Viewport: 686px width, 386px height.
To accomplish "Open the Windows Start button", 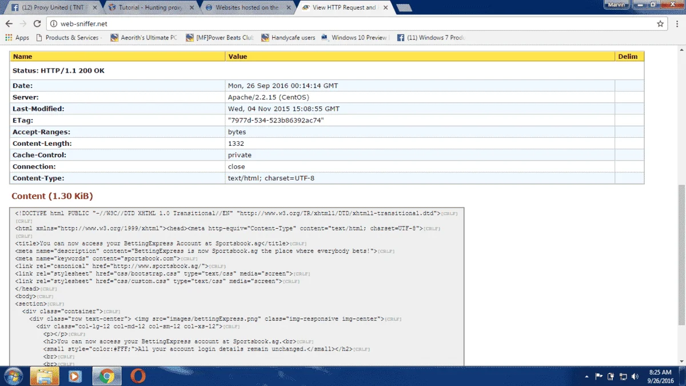I will click(13, 376).
